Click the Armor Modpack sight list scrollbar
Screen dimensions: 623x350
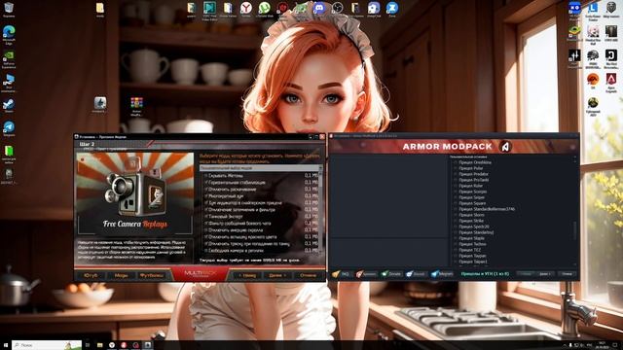click(575, 212)
